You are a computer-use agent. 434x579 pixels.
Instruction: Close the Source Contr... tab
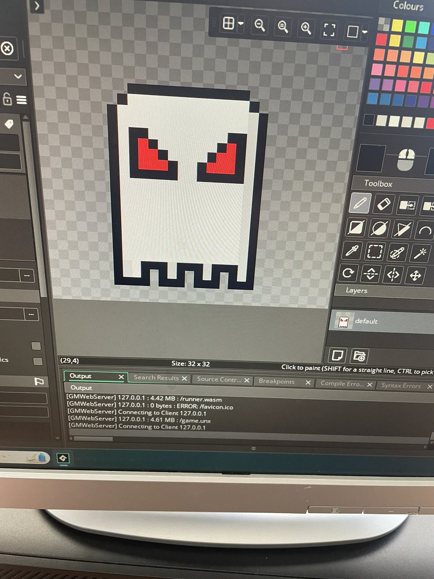[247, 380]
